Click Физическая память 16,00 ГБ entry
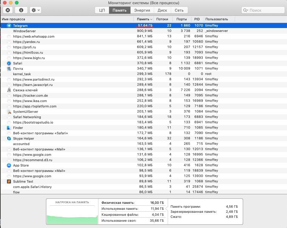The image size is (287, 228). [133, 203]
